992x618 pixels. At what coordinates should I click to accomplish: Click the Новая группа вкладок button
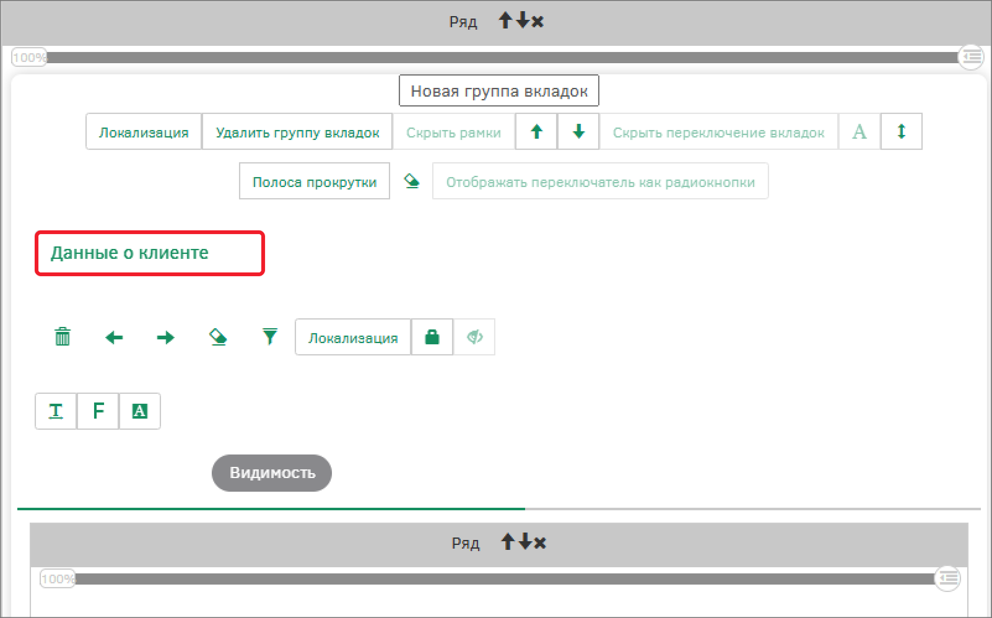(x=498, y=91)
